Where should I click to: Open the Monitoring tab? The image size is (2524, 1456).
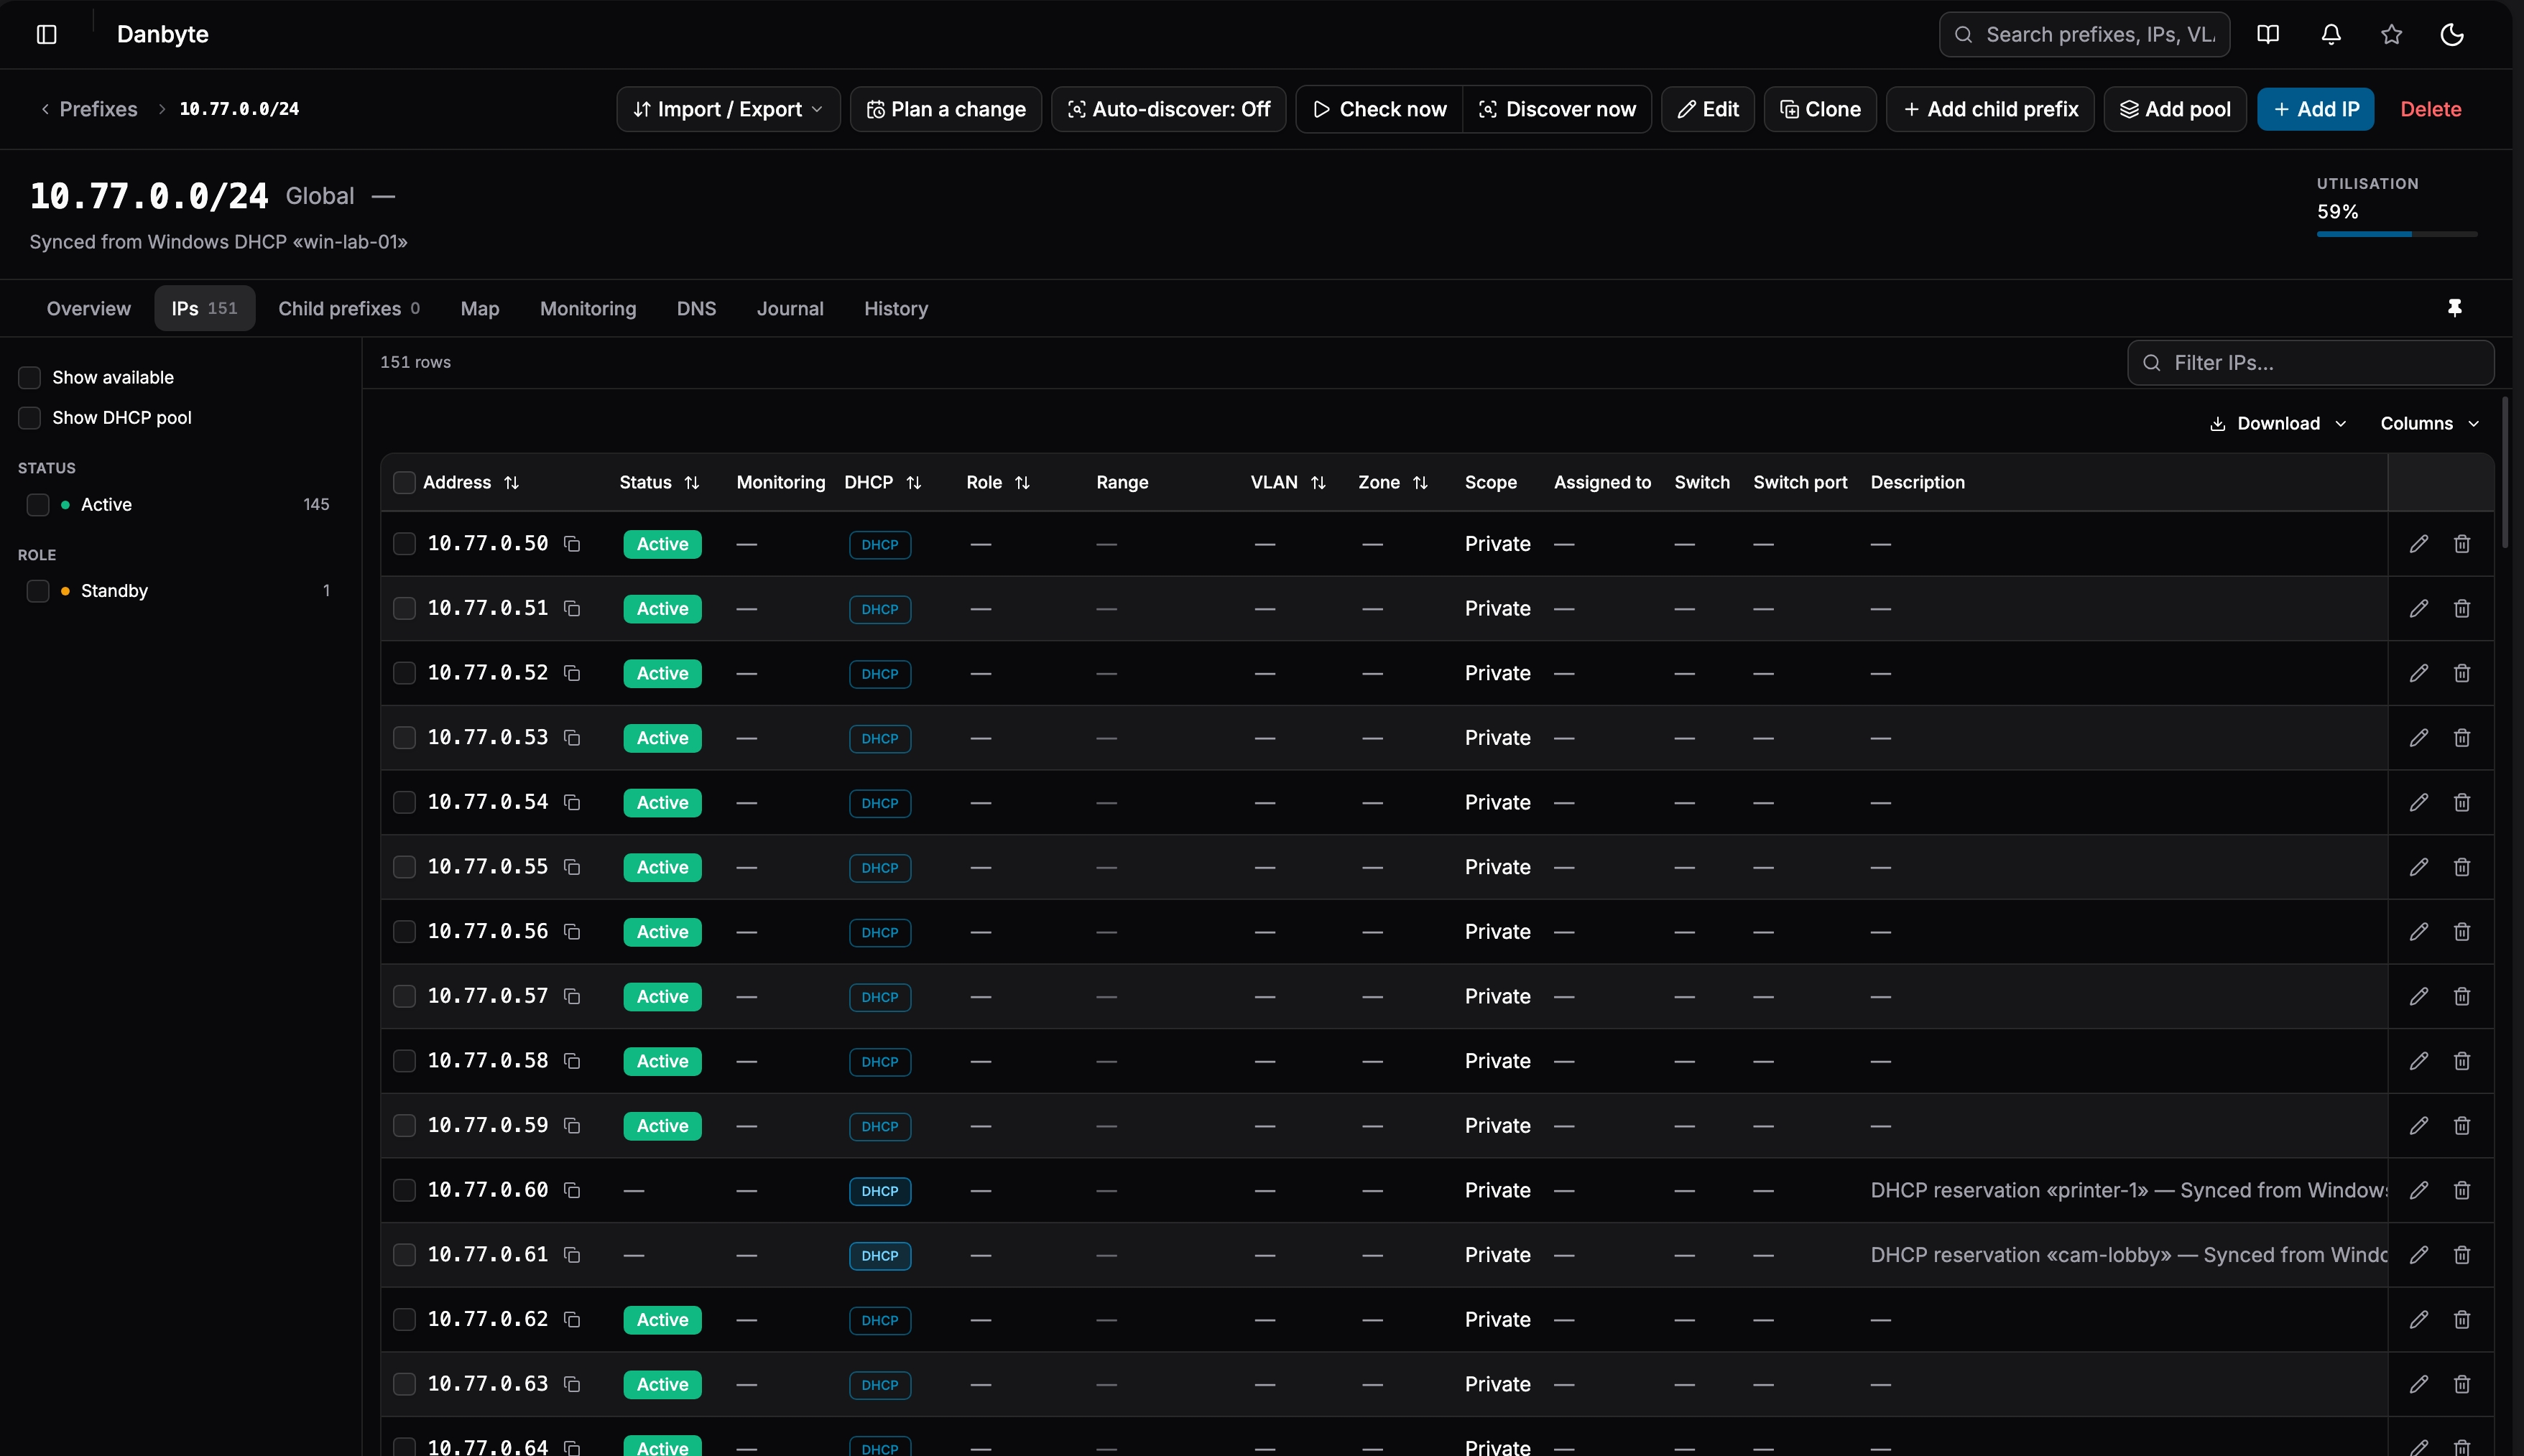(x=588, y=309)
